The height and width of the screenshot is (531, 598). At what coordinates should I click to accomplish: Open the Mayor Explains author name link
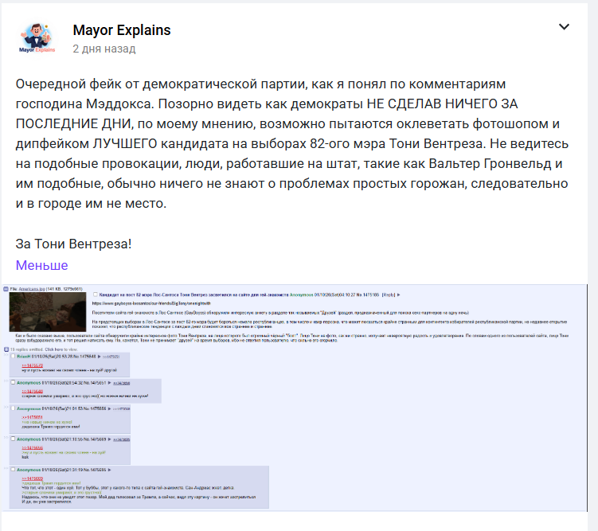(x=121, y=30)
